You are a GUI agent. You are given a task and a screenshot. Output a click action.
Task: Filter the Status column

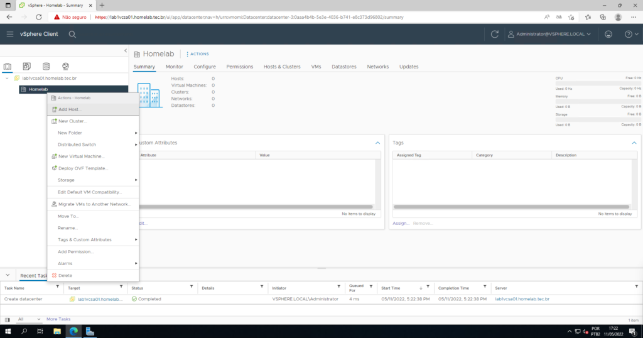(191, 286)
